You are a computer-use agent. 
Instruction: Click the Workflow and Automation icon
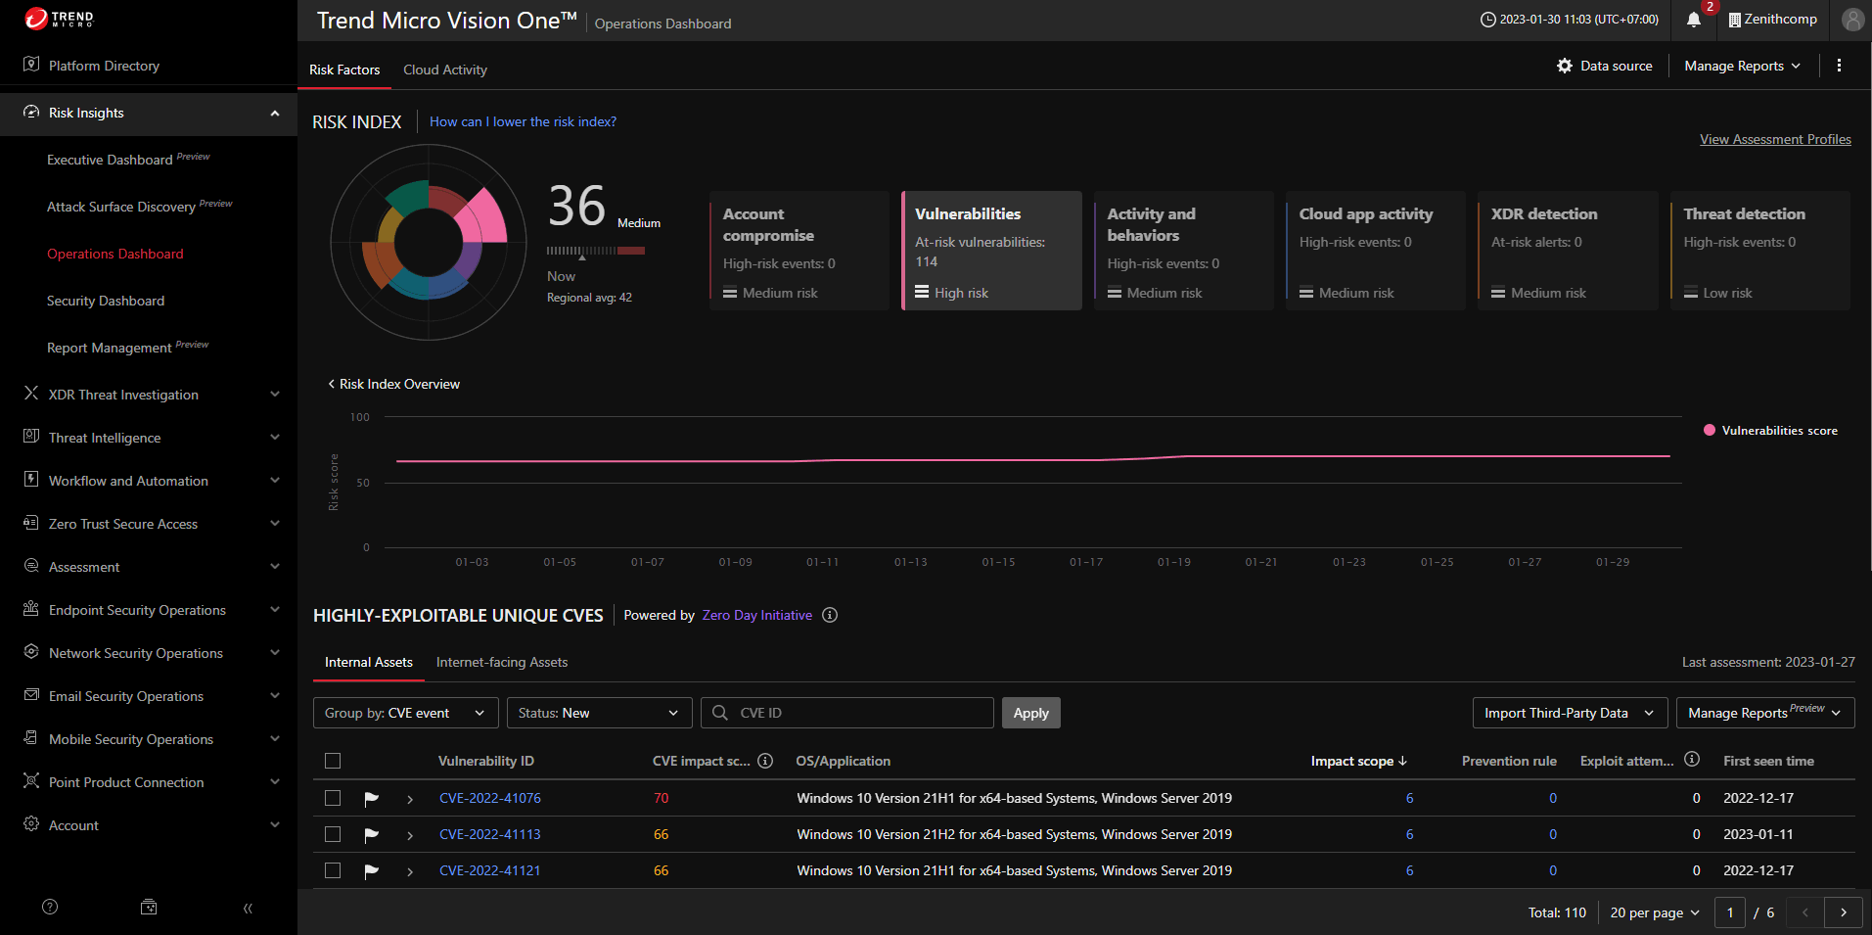point(31,480)
